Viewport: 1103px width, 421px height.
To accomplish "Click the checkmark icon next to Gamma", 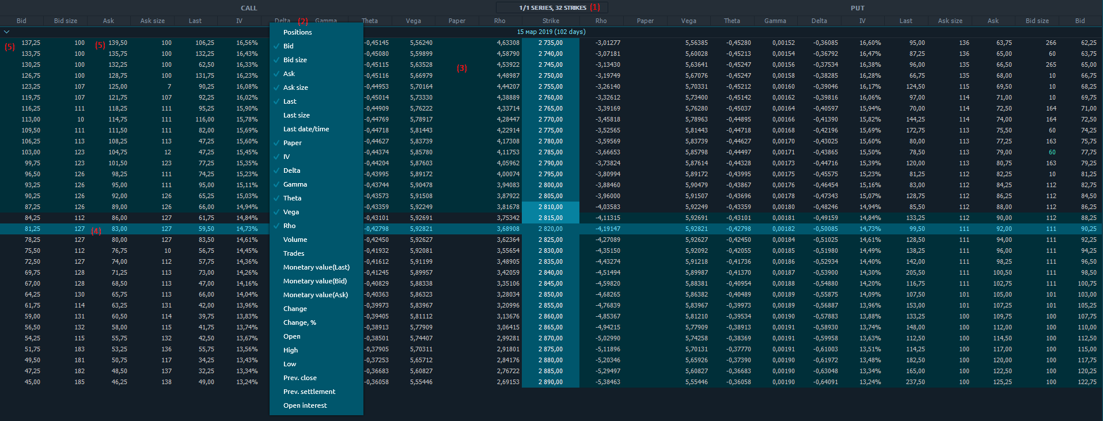I will [x=277, y=184].
